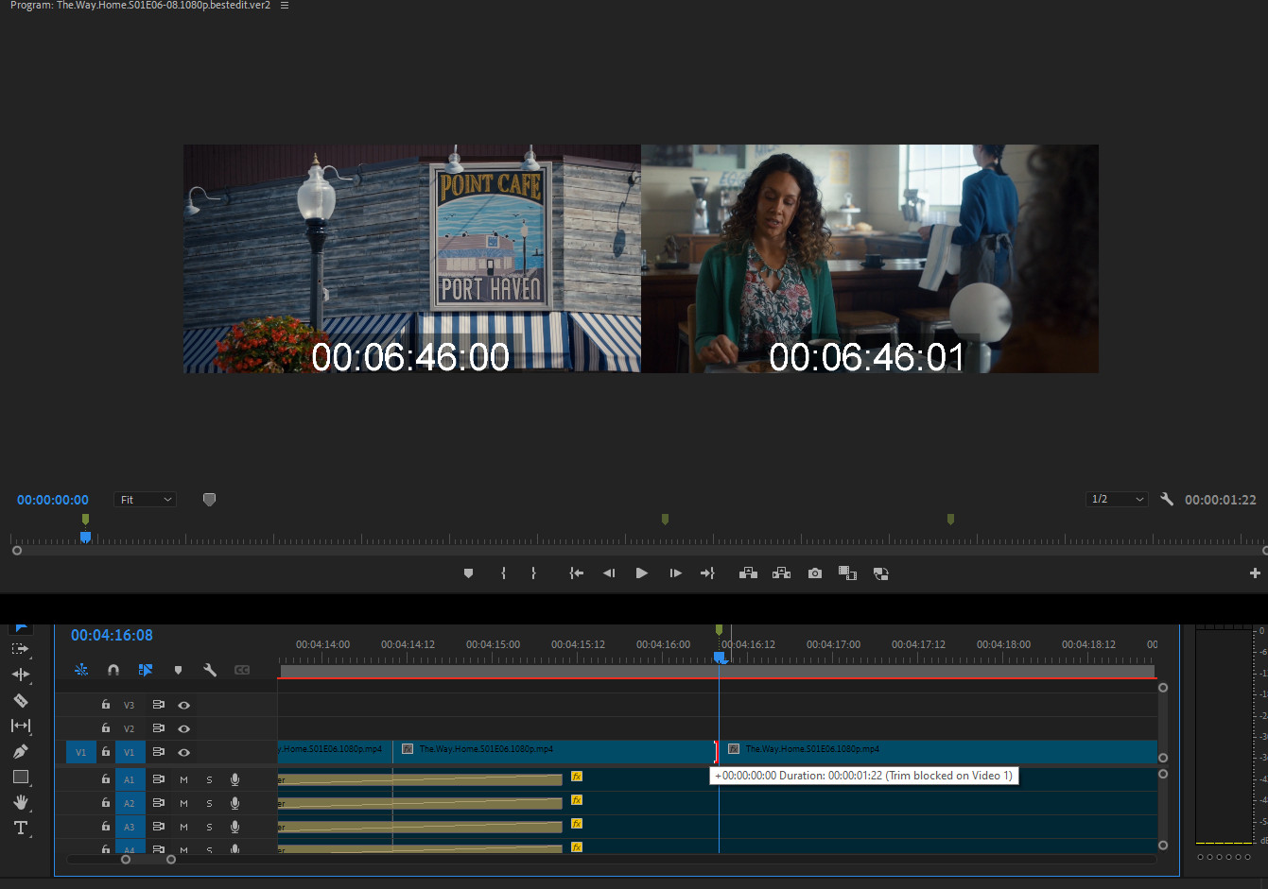Click the timeline playhead timecode 00:04:16:08
1268x889 pixels.
point(112,635)
